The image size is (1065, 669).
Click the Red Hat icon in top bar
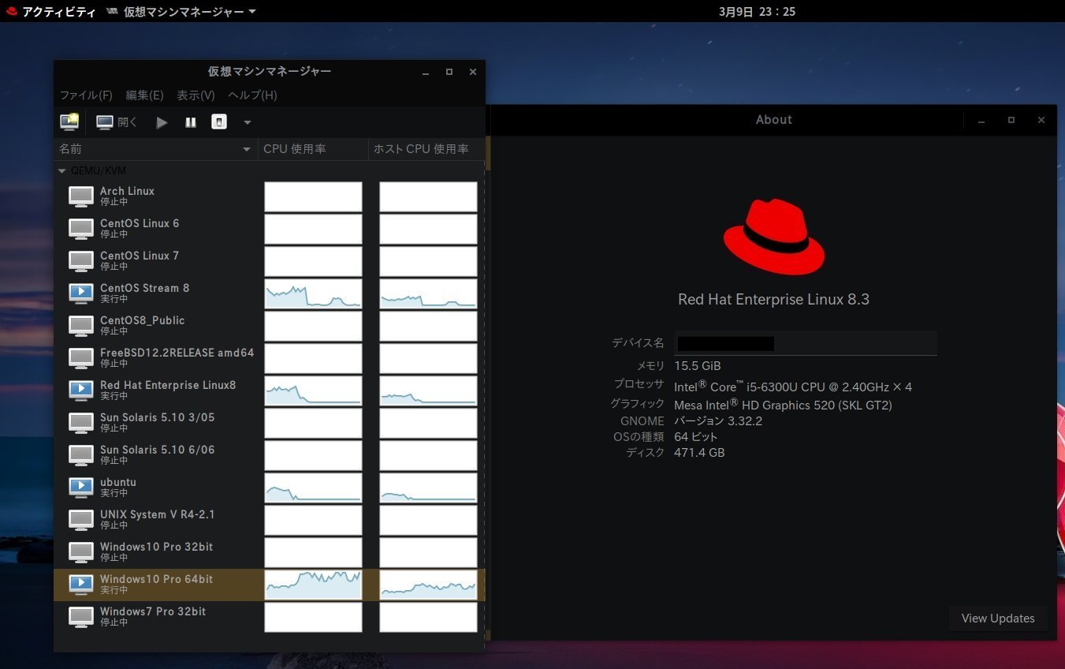pyautogui.click(x=12, y=12)
